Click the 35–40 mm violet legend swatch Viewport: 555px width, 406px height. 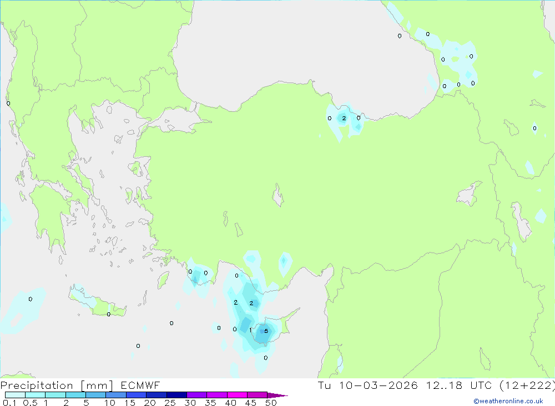pos(216,395)
